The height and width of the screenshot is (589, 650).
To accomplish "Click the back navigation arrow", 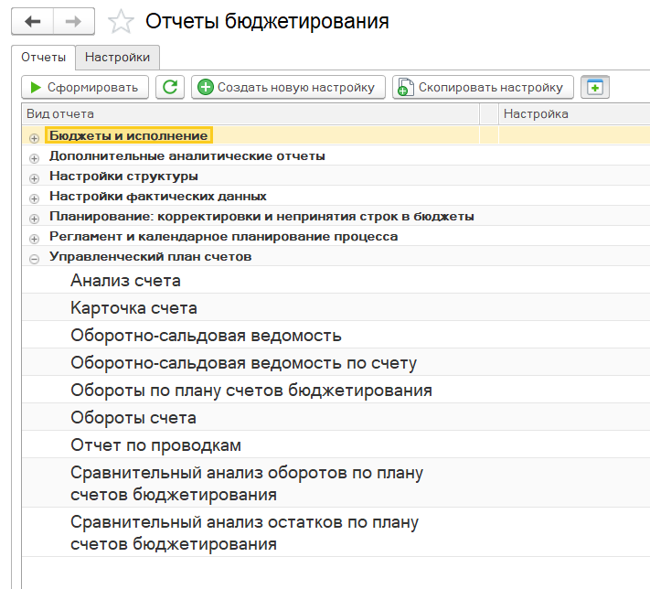I will [x=32, y=21].
